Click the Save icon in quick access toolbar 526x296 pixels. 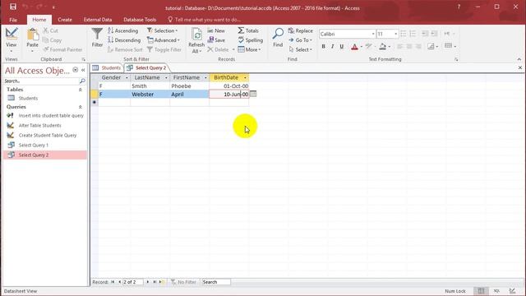click(13, 7)
